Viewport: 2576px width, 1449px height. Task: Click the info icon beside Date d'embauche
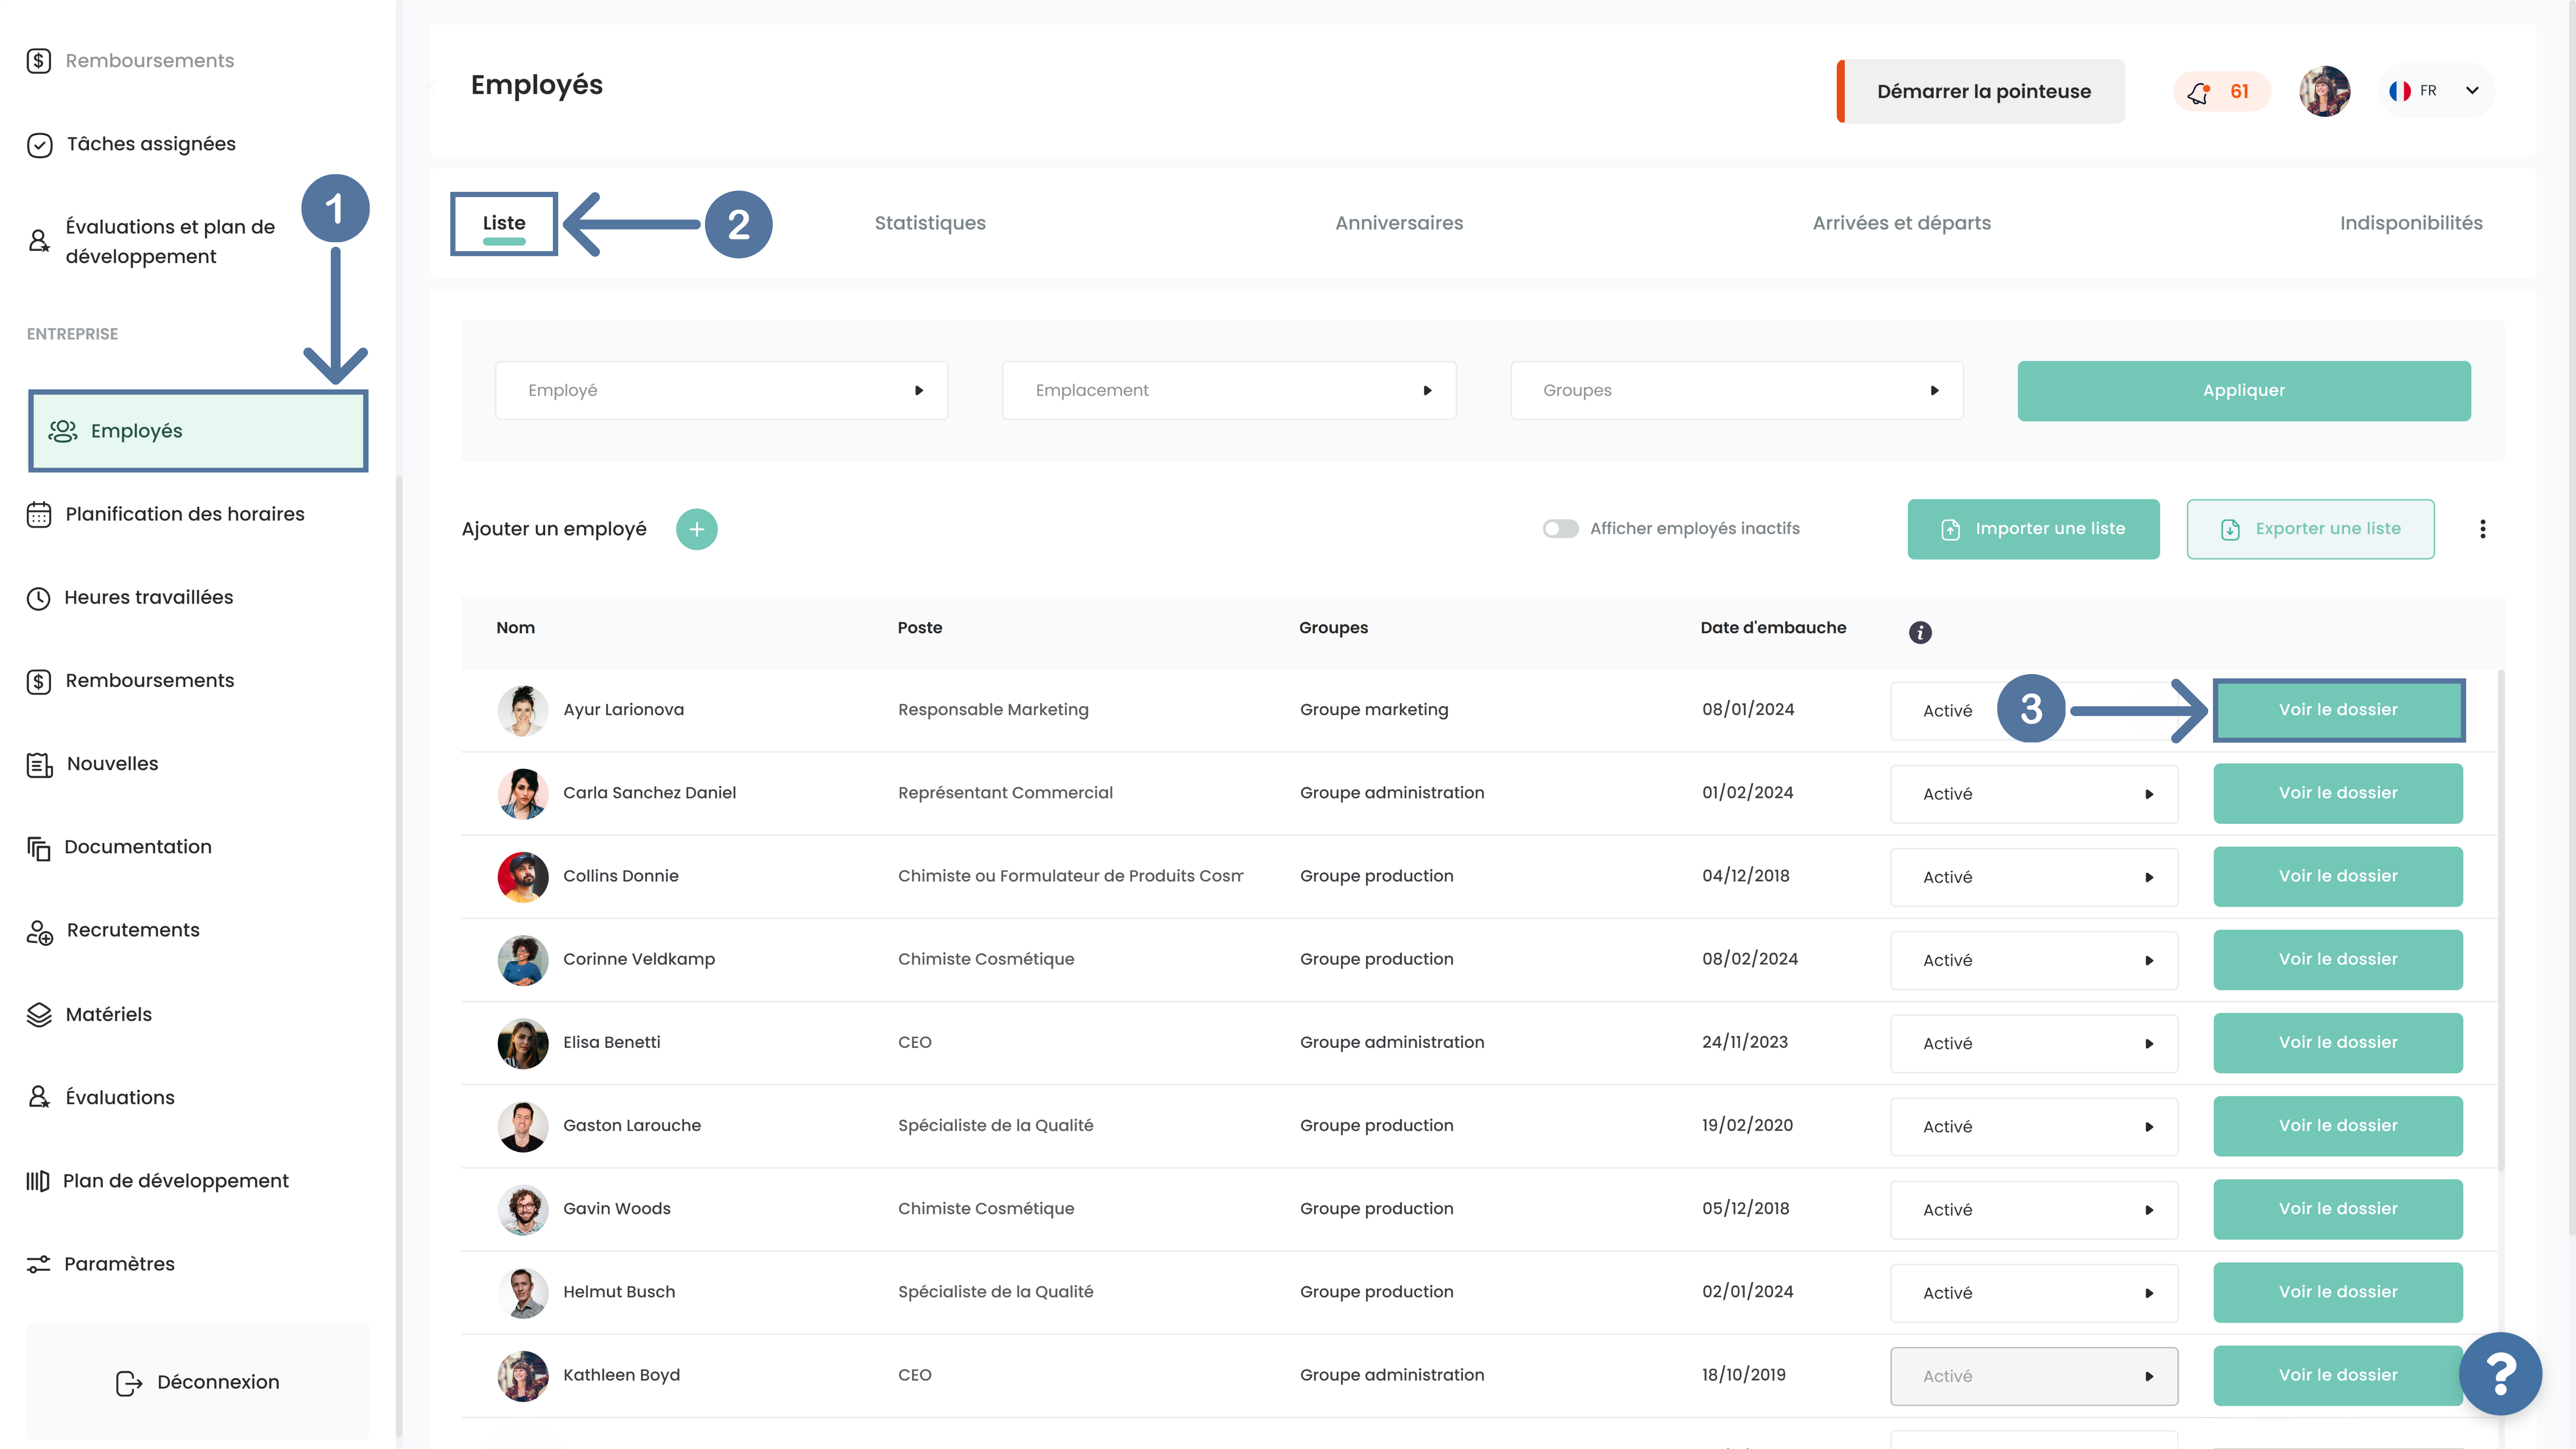point(1920,632)
